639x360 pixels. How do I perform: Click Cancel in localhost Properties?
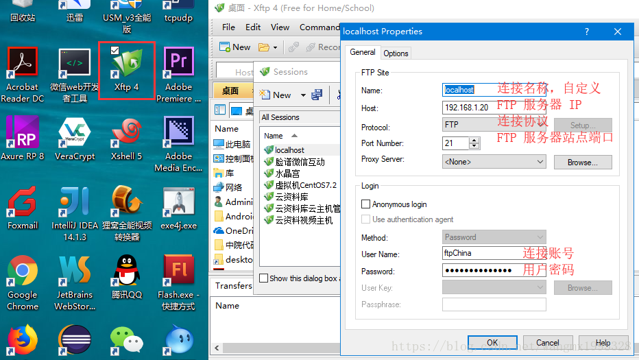(x=548, y=342)
